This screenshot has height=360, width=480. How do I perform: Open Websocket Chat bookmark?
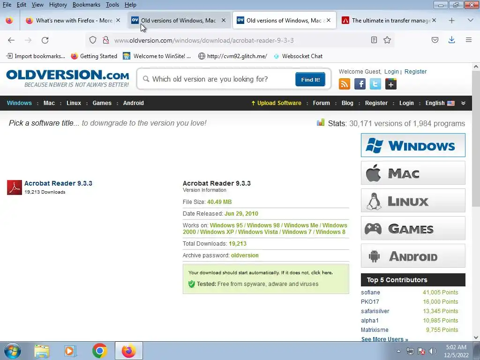tap(298, 56)
